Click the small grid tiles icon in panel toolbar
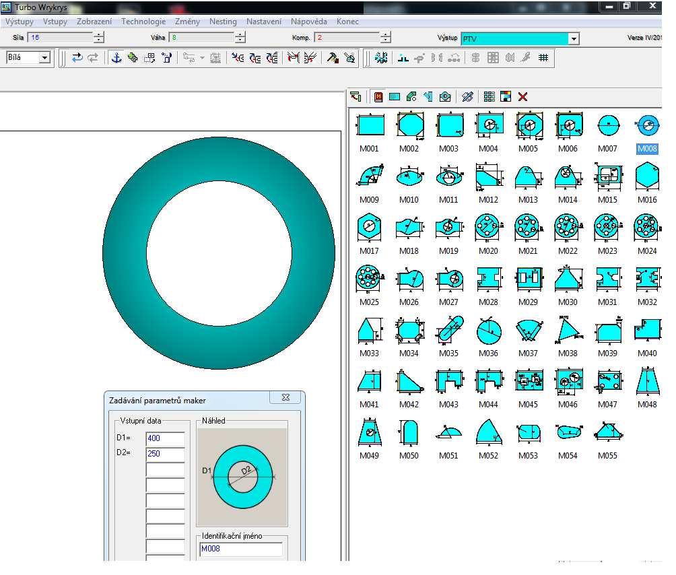 [489, 97]
